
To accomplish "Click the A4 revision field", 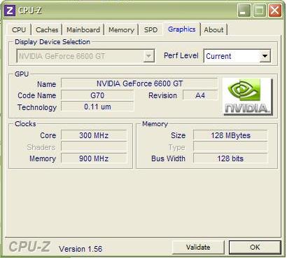I will [200, 95].
